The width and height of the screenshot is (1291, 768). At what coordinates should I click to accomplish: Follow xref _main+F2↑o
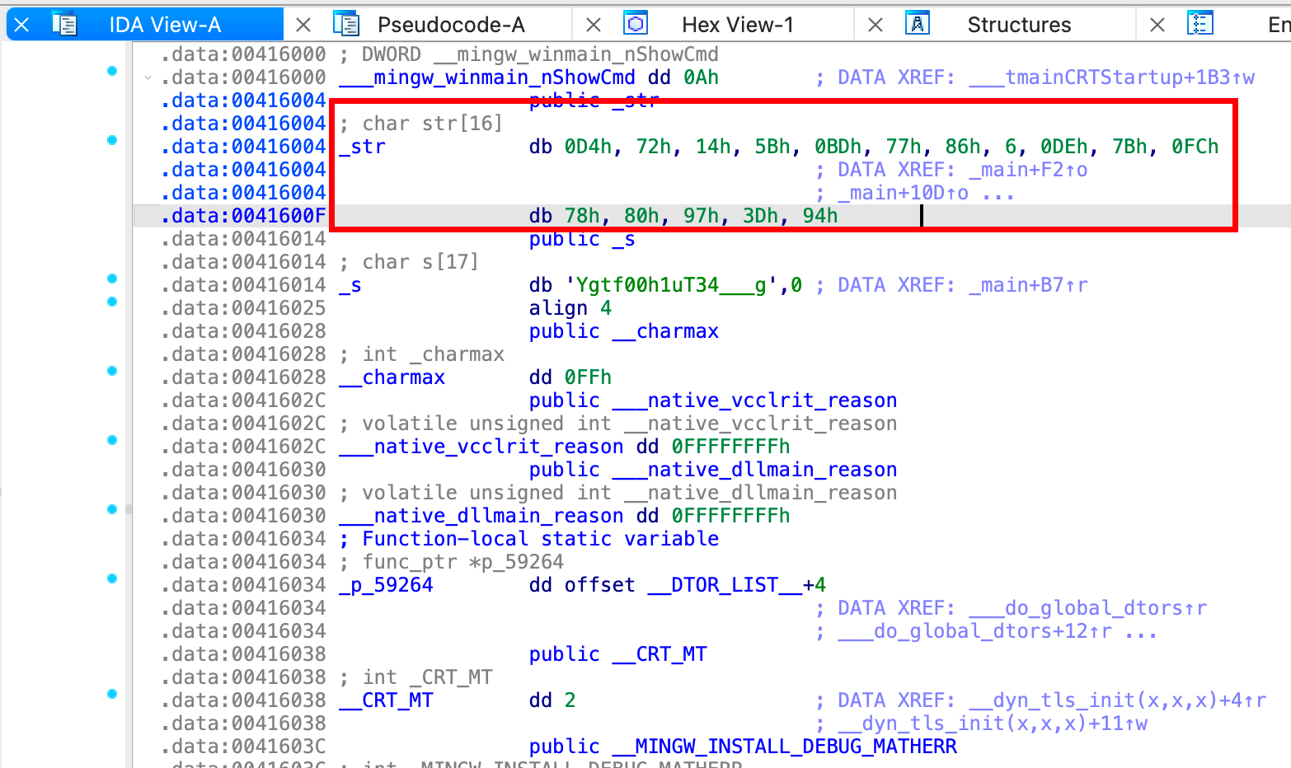1028,170
